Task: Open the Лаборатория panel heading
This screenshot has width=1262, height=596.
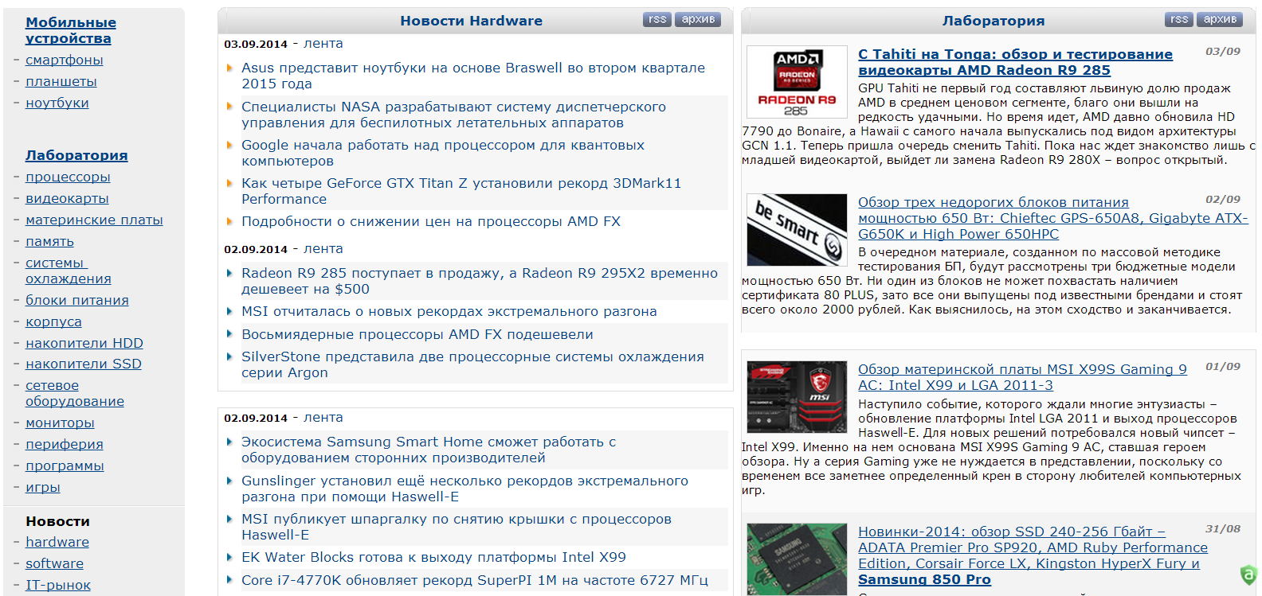Action: click(x=994, y=21)
